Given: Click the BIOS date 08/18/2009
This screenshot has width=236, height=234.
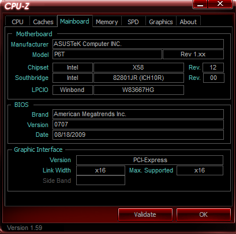Looking at the screenshot, I should pos(138,135).
